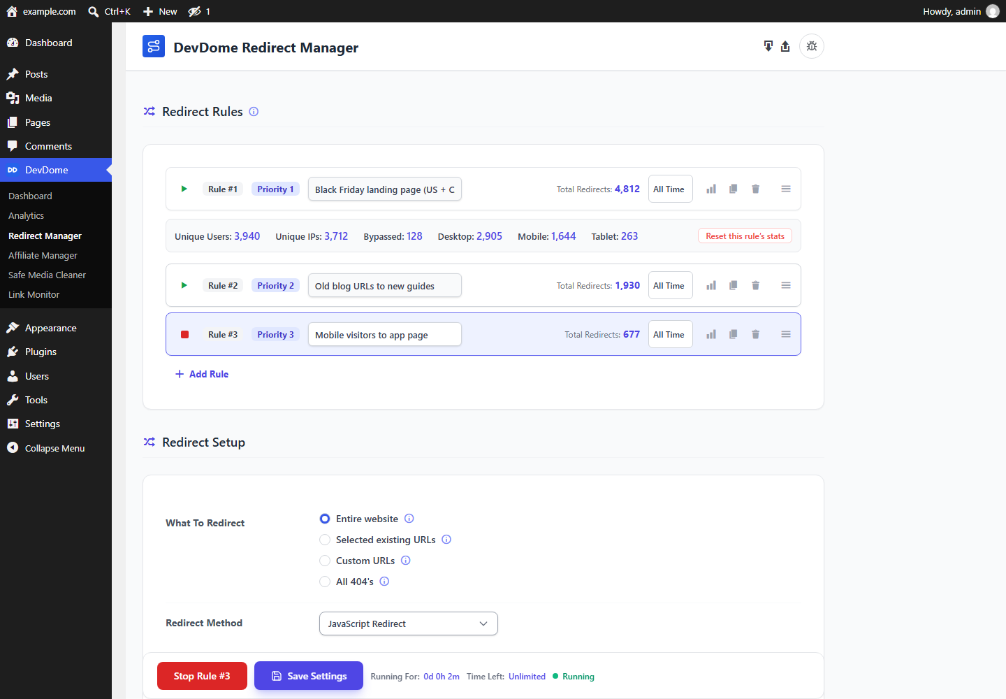This screenshot has height=699, width=1006.
Task: Show info for All 404's option
Action: point(384,582)
